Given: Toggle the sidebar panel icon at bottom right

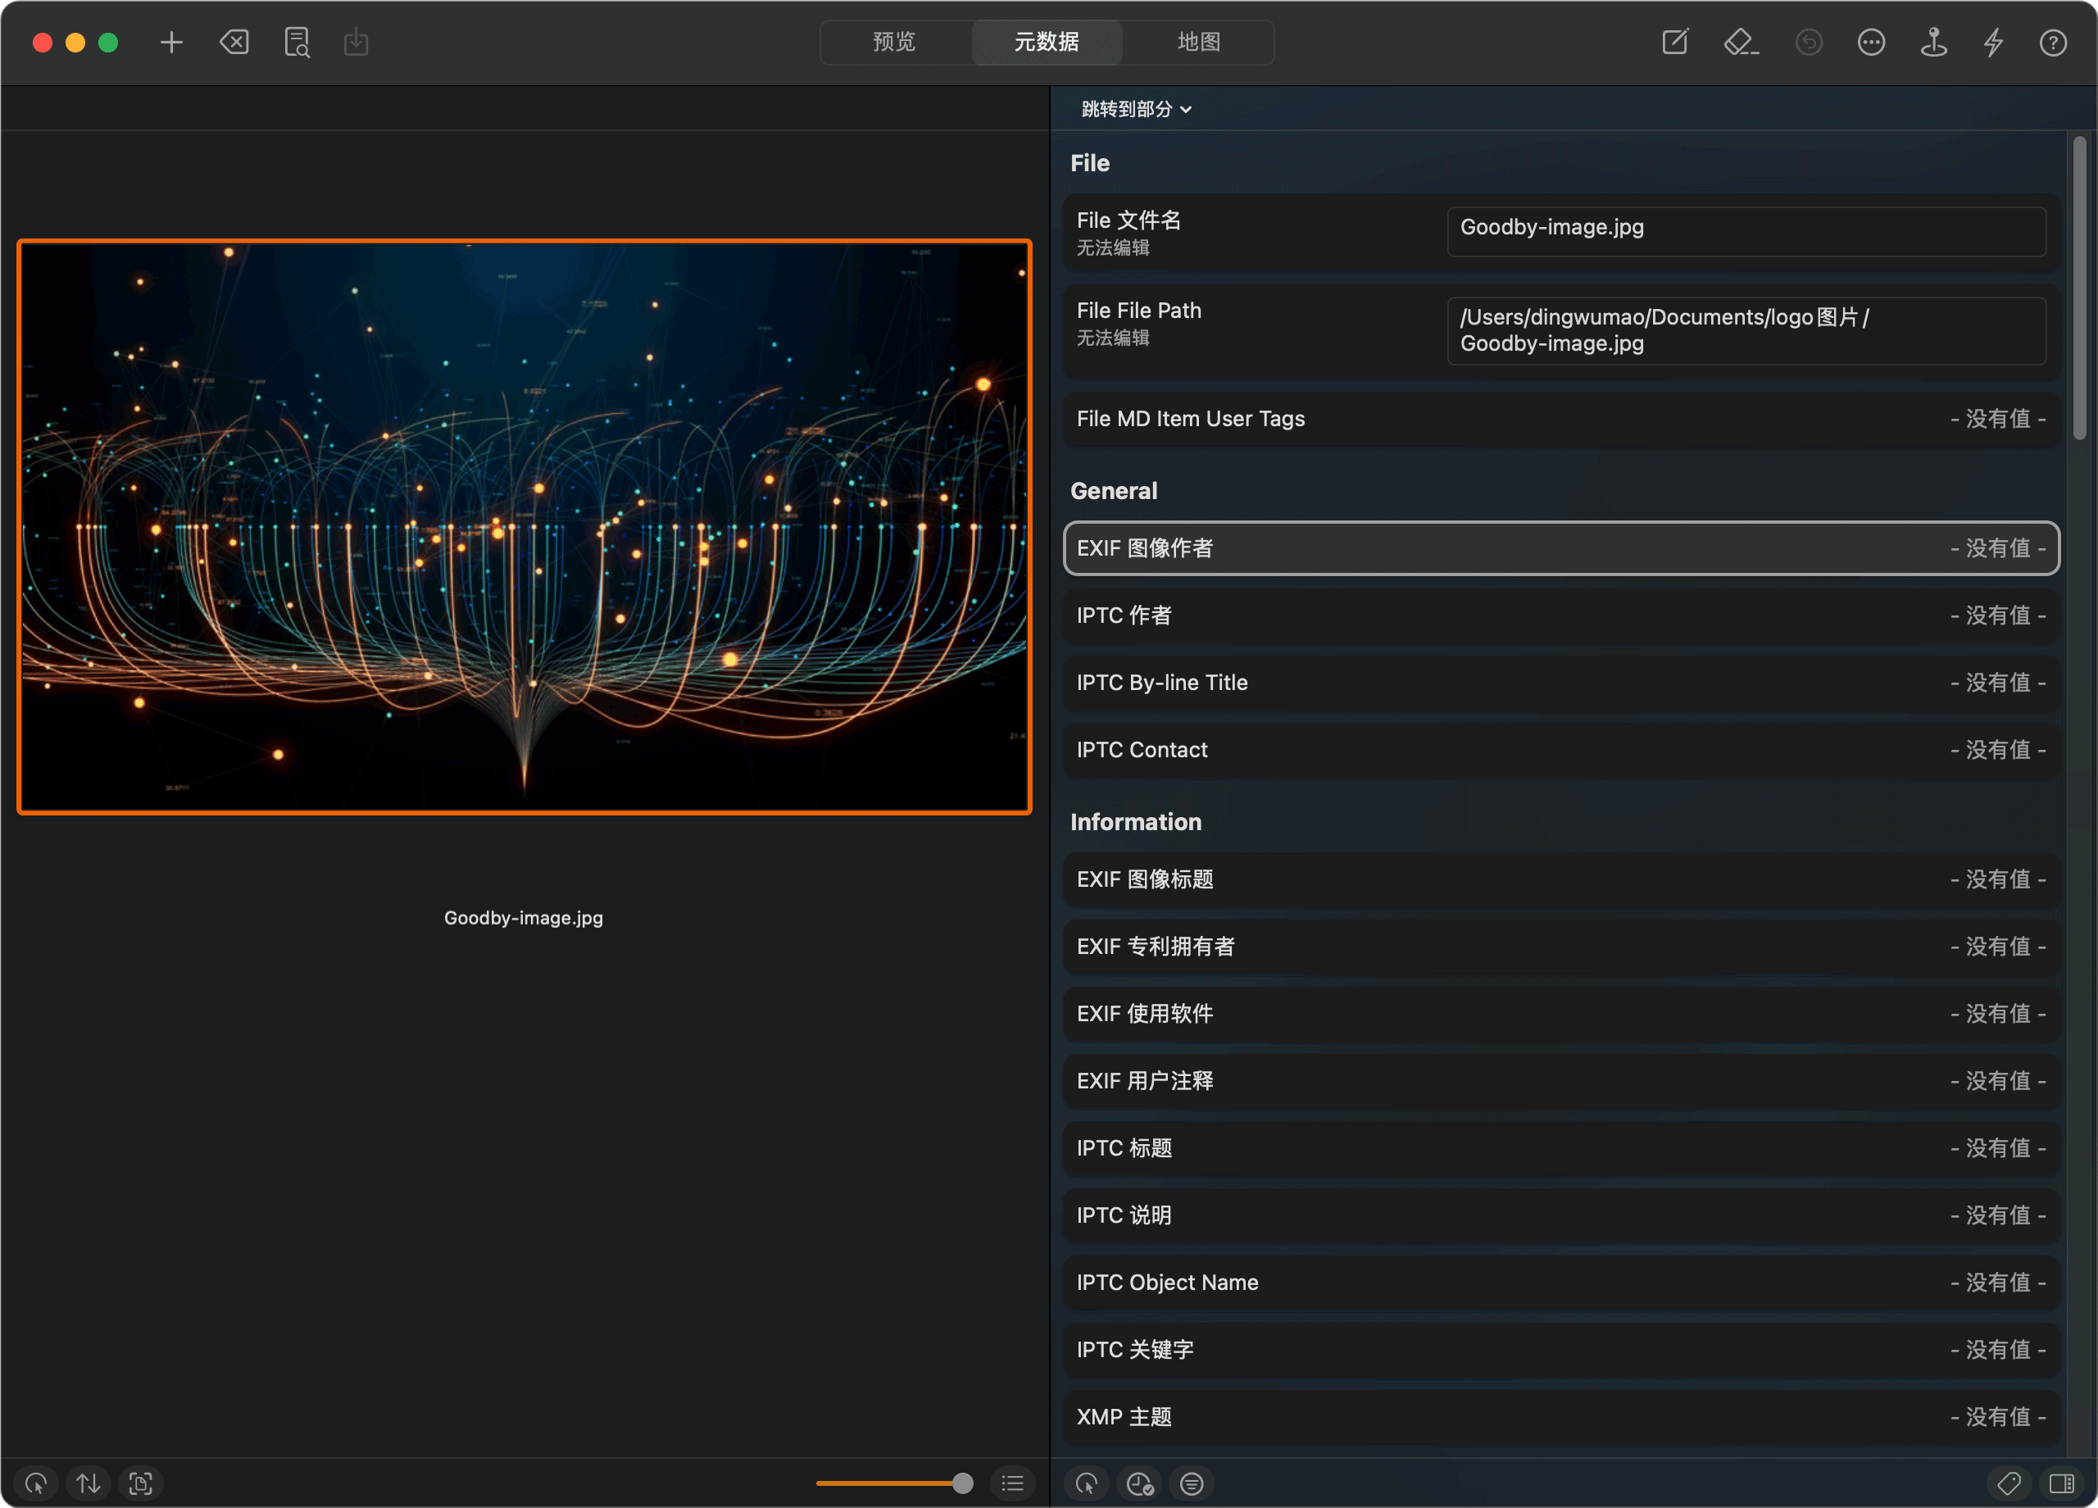Looking at the screenshot, I should coord(2061,1484).
